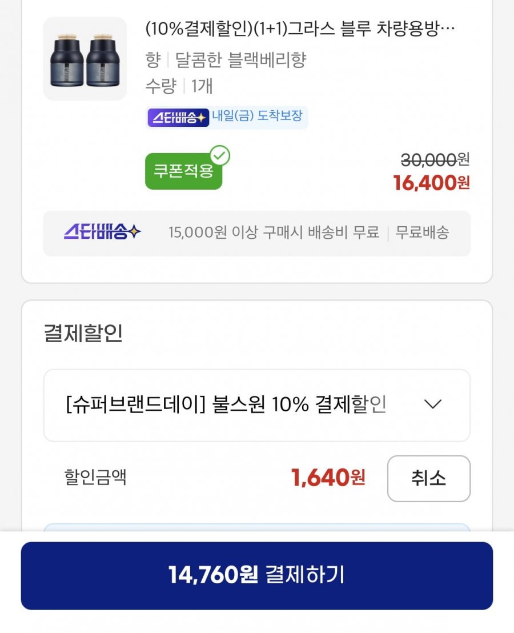
Task: Open the 슈퍼브랜드데이 불스원 10% discount selector
Action: (226, 405)
